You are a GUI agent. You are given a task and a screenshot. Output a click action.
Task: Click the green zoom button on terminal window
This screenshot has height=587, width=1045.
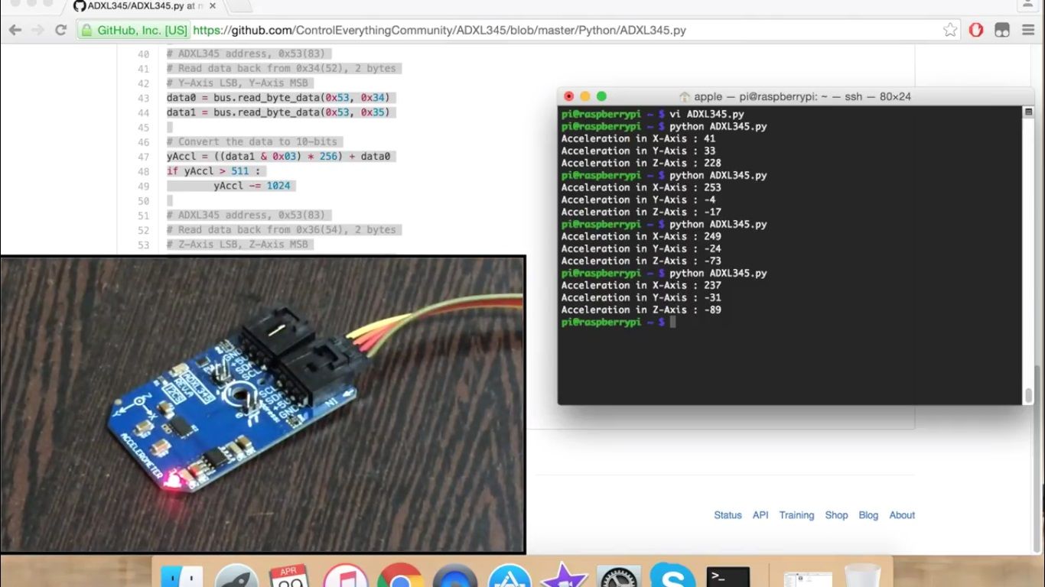601,97
